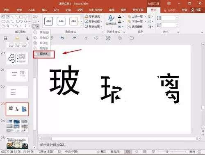Image resolution: width=205 pixels, height=155 pixels.
Task: Switch to Slide Sorter view
Action: tap(137, 152)
